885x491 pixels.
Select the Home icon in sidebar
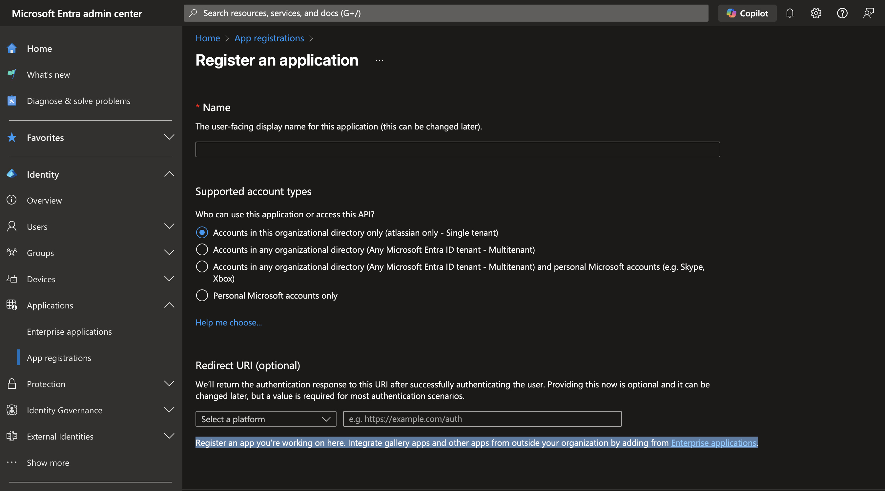(x=12, y=48)
